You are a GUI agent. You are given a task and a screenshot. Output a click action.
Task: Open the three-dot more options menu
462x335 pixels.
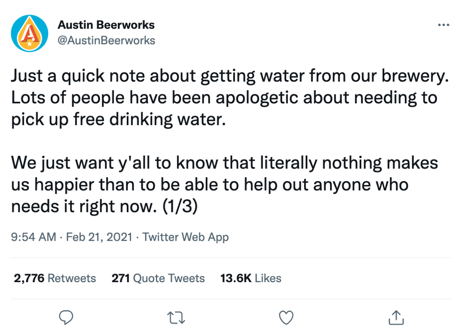coord(444,25)
